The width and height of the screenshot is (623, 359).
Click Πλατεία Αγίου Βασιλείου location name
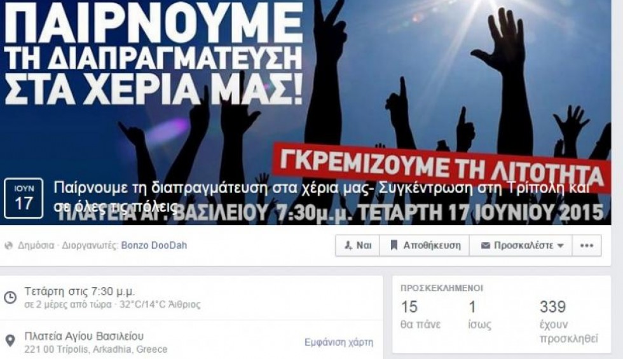pyautogui.click(x=84, y=336)
